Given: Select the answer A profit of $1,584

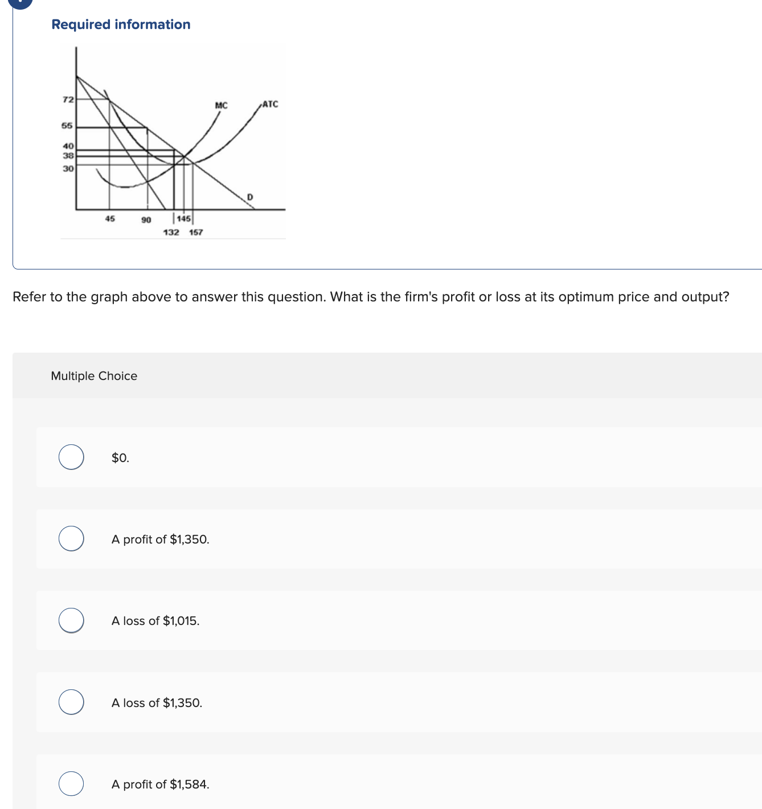Looking at the screenshot, I should (71, 784).
